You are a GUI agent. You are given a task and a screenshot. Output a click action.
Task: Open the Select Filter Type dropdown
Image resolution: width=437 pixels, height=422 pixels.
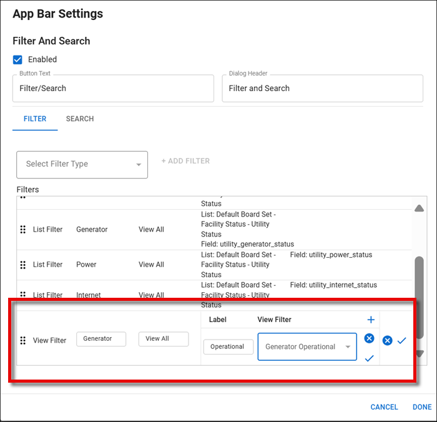82,164
